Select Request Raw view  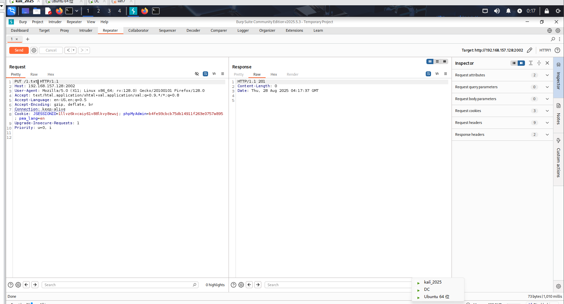coord(34,74)
